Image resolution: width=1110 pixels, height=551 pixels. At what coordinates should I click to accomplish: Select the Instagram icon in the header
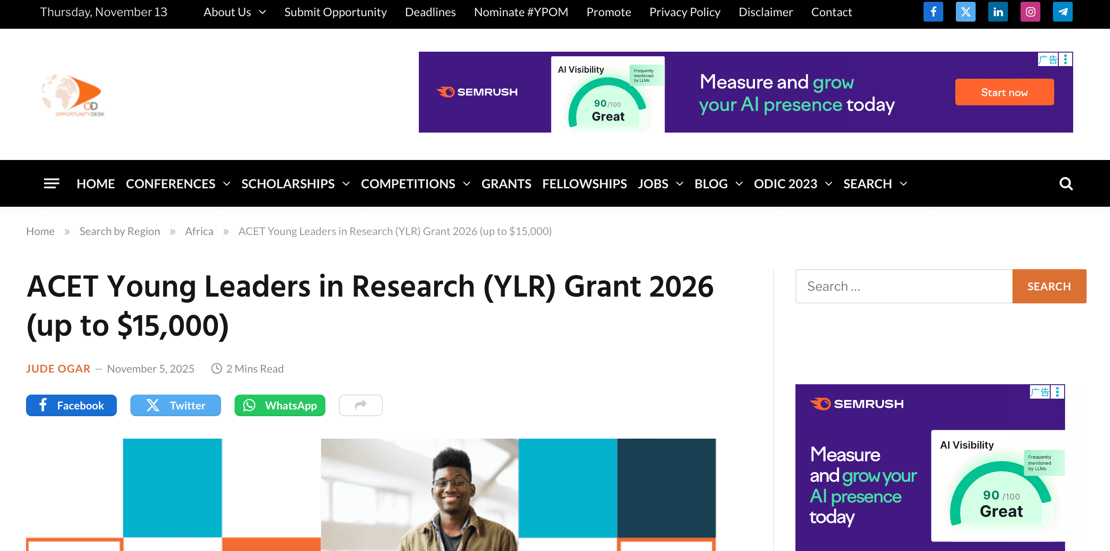tap(1030, 12)
